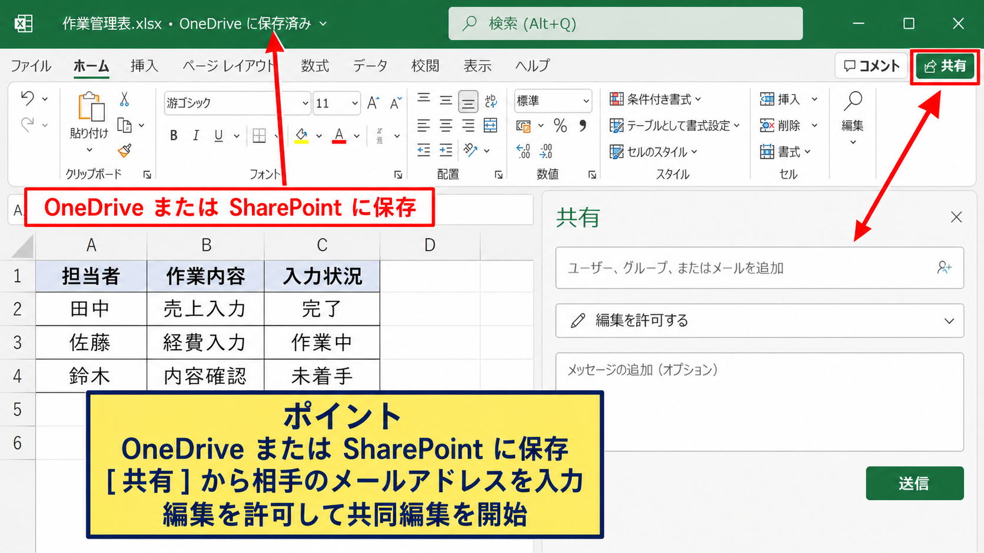
Task: Toggle bottom align button
Action: pyautogui.click(x=468, y=102)
